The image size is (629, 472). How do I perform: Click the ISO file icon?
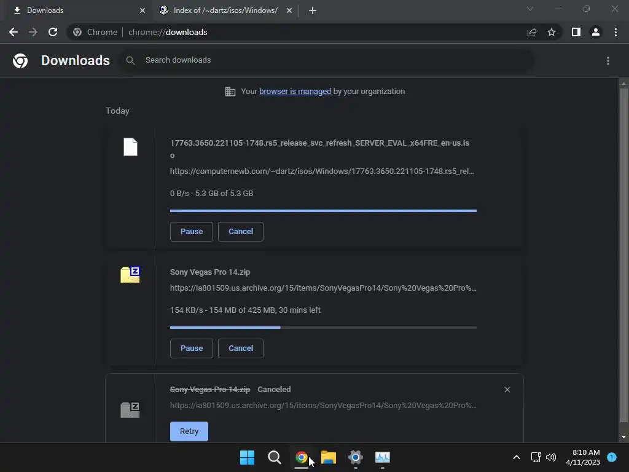click(130, 147)
